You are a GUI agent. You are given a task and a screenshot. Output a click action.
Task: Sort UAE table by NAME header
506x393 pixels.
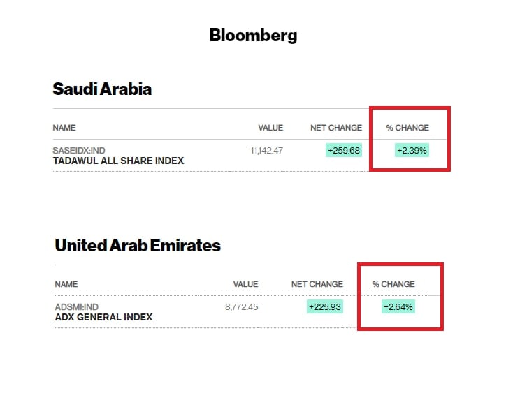(x=66, y=284)
